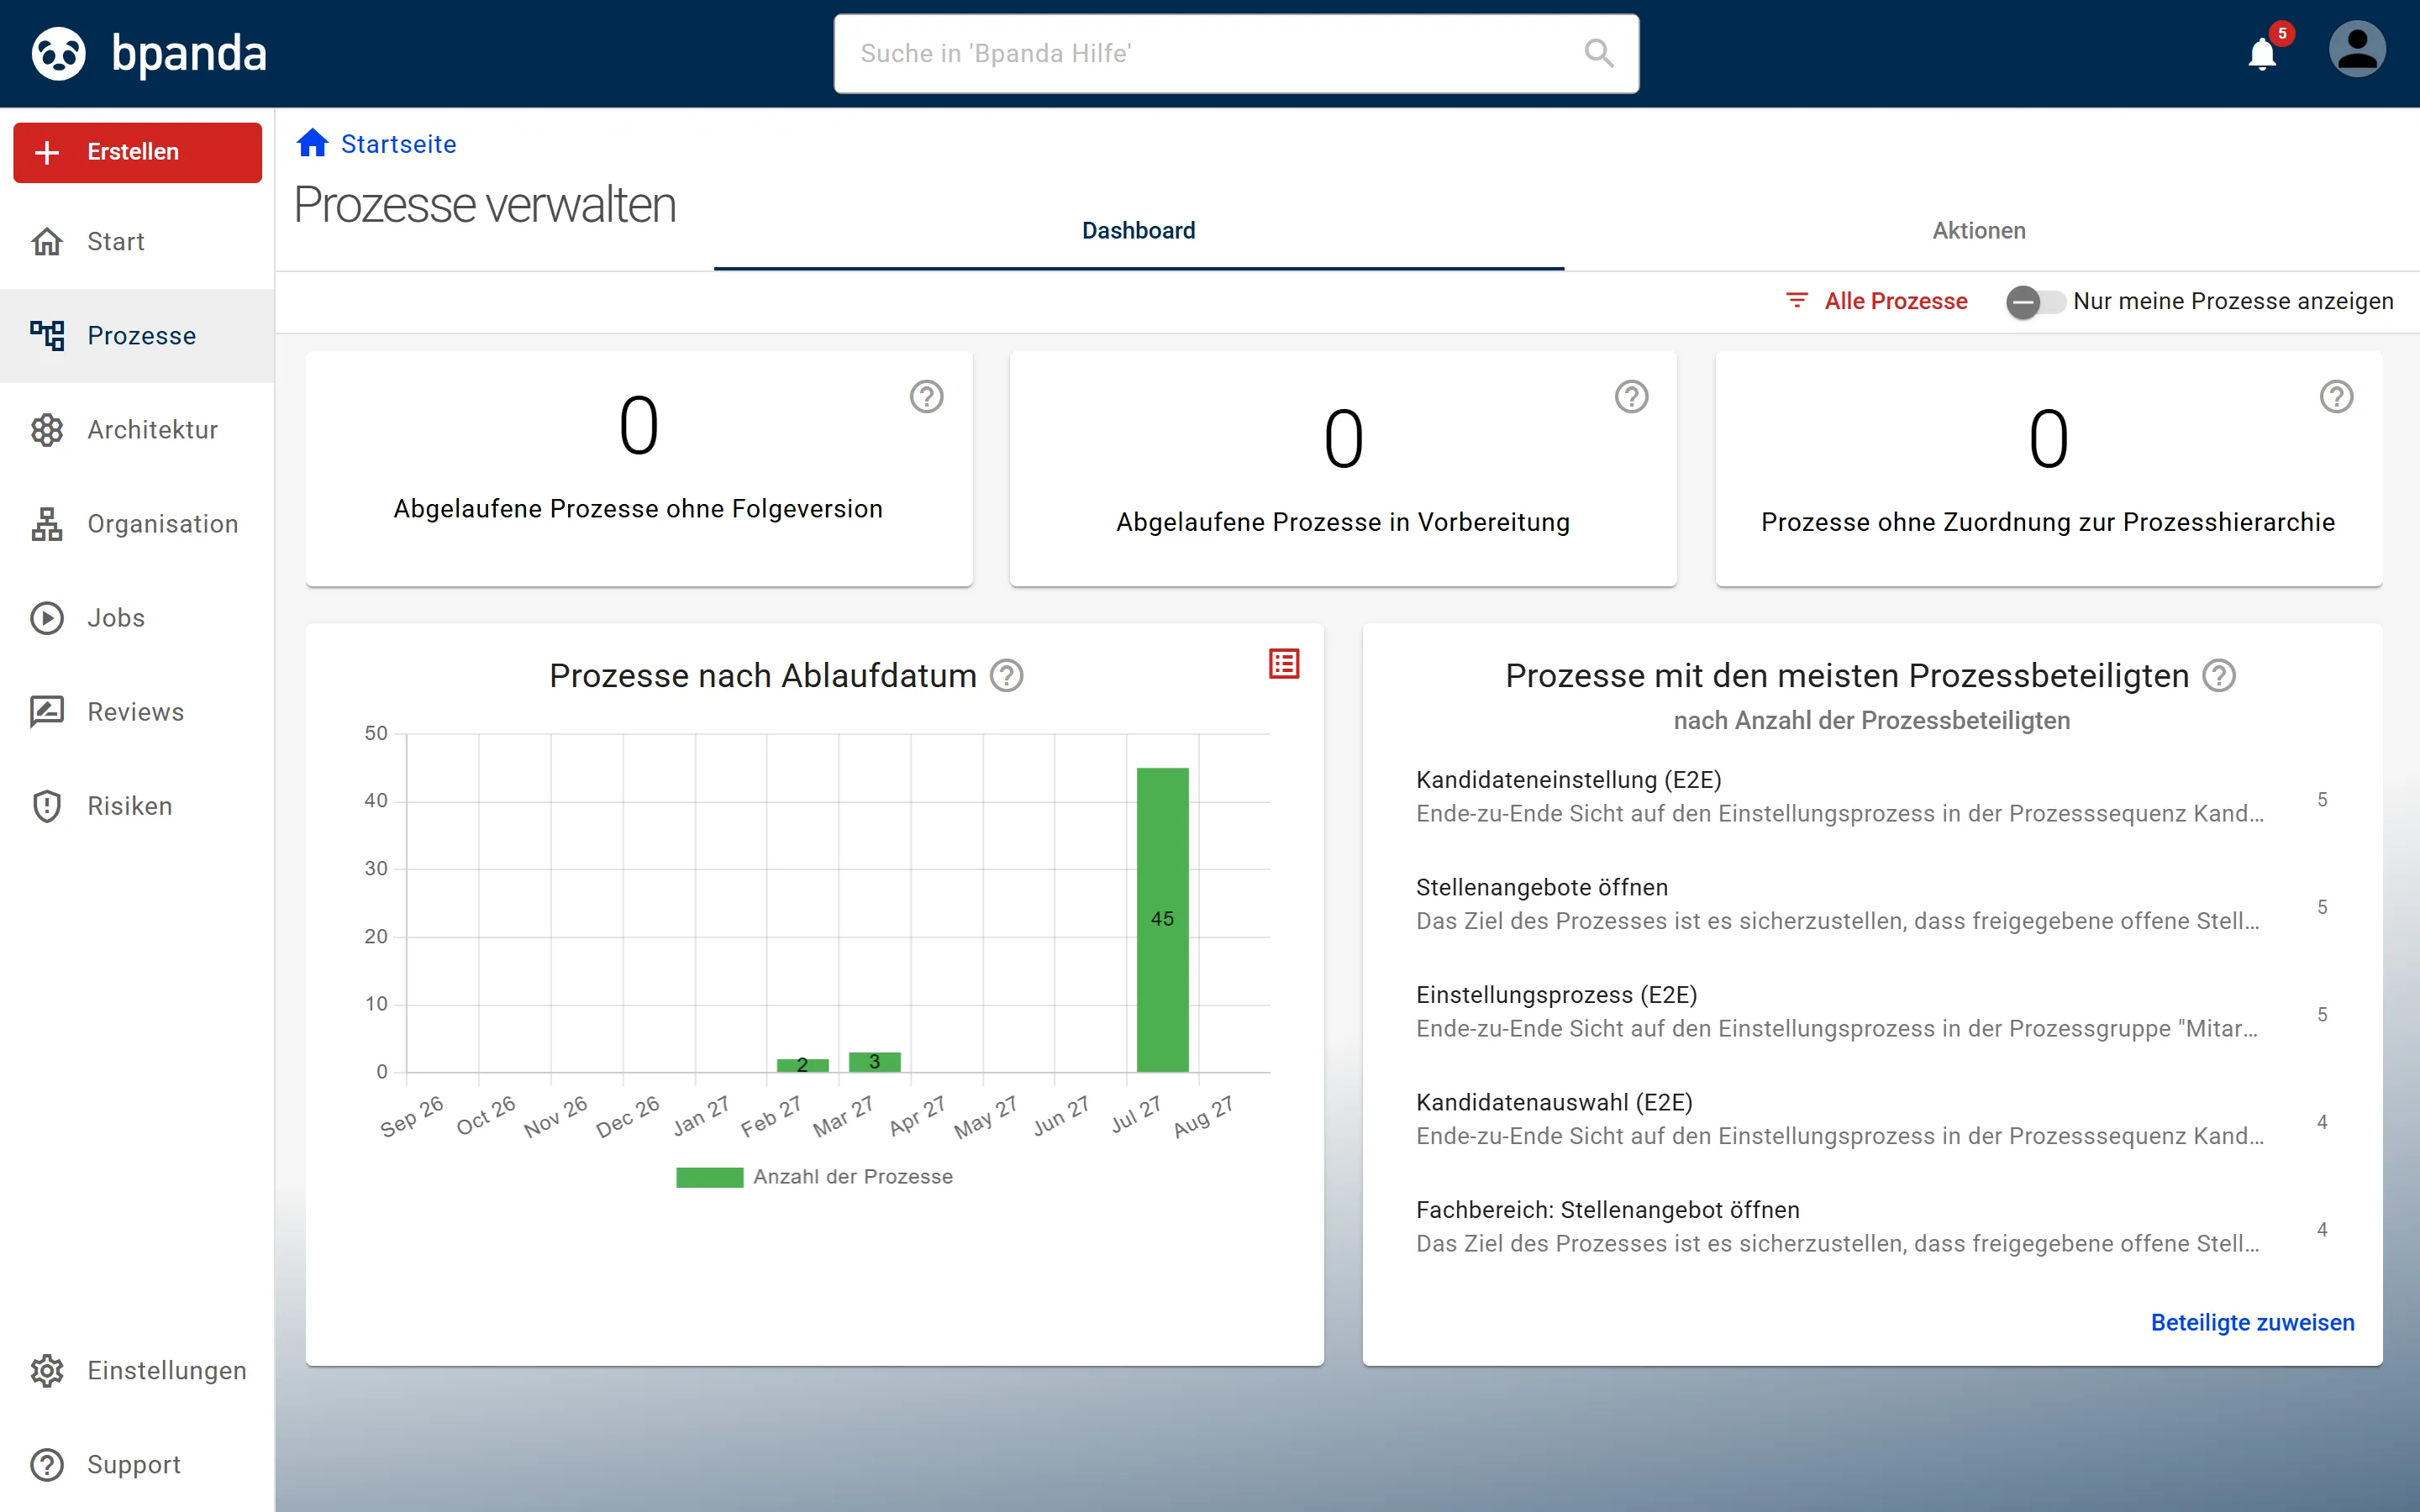
Task: Open help for Abgelaufene Prozesse in Vorbereitung
Action: tap(1631, 397)
